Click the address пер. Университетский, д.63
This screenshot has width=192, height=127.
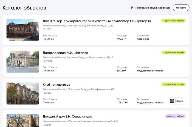(x=80, y=121)
